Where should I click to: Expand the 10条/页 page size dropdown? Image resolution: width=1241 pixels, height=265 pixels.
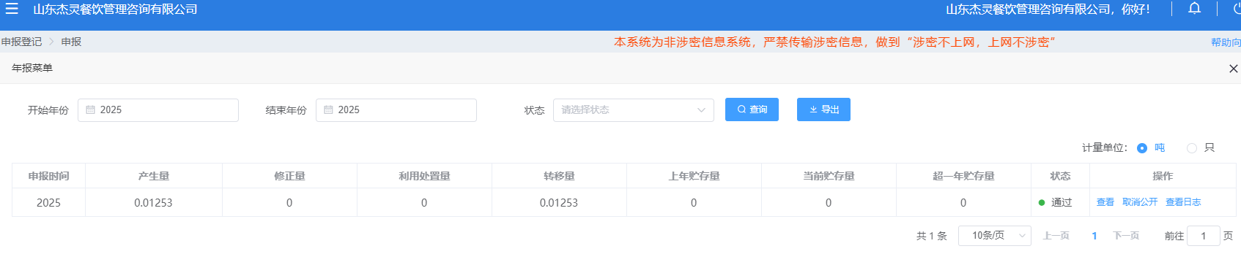[x=995, y=236]
